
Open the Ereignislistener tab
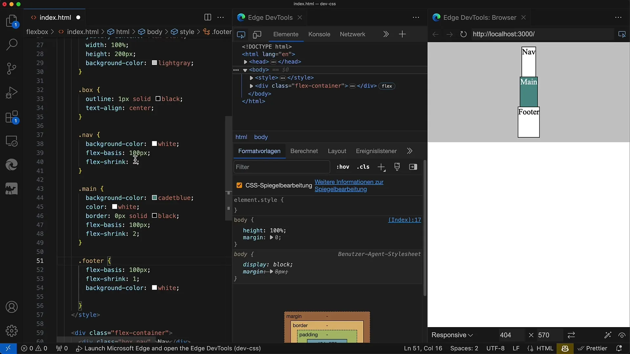click(x=376, y=151)
